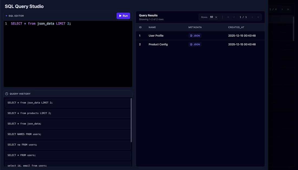Viewport: 298px width, 170px height.
Task: Select the User Profile result row
Action: pyautogui.click(x=200, y=36)
